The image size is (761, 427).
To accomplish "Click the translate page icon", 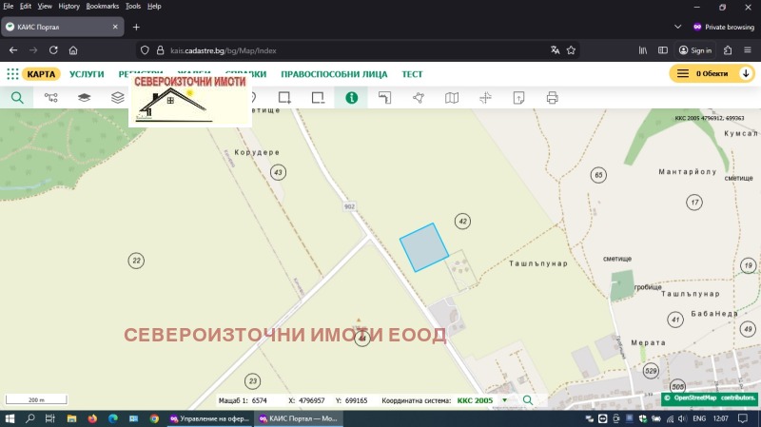I will point(555,50).
